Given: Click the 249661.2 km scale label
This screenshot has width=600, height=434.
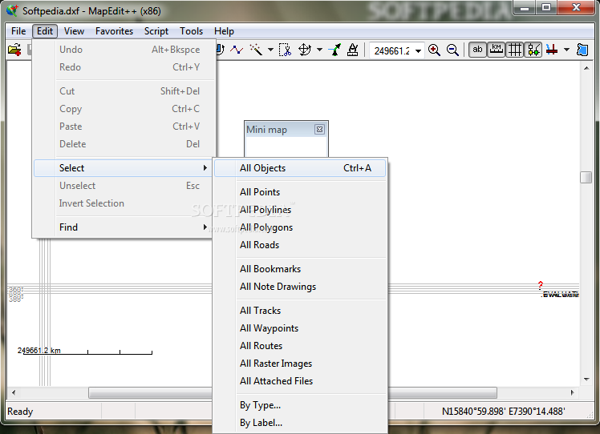Looking at the screenshot, I should 39,351.
